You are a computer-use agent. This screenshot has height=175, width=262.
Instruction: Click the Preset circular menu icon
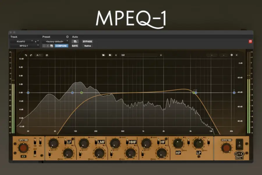click(67, 37)
